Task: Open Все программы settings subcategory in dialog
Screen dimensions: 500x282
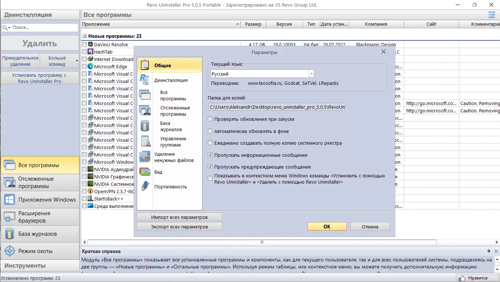Action: (173, 95)
